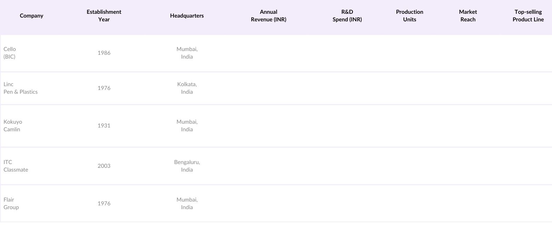Click the 1931 establishment year cell
The image size is (552, 225).
pos(104,126)
